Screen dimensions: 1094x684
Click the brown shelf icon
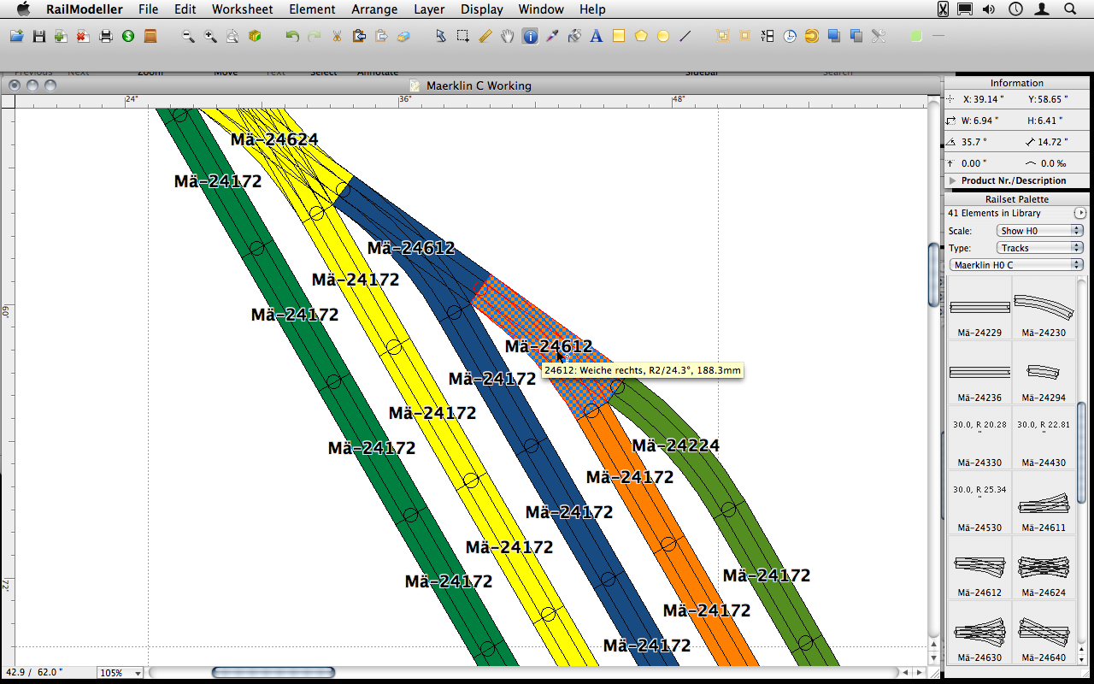[150, 36]
